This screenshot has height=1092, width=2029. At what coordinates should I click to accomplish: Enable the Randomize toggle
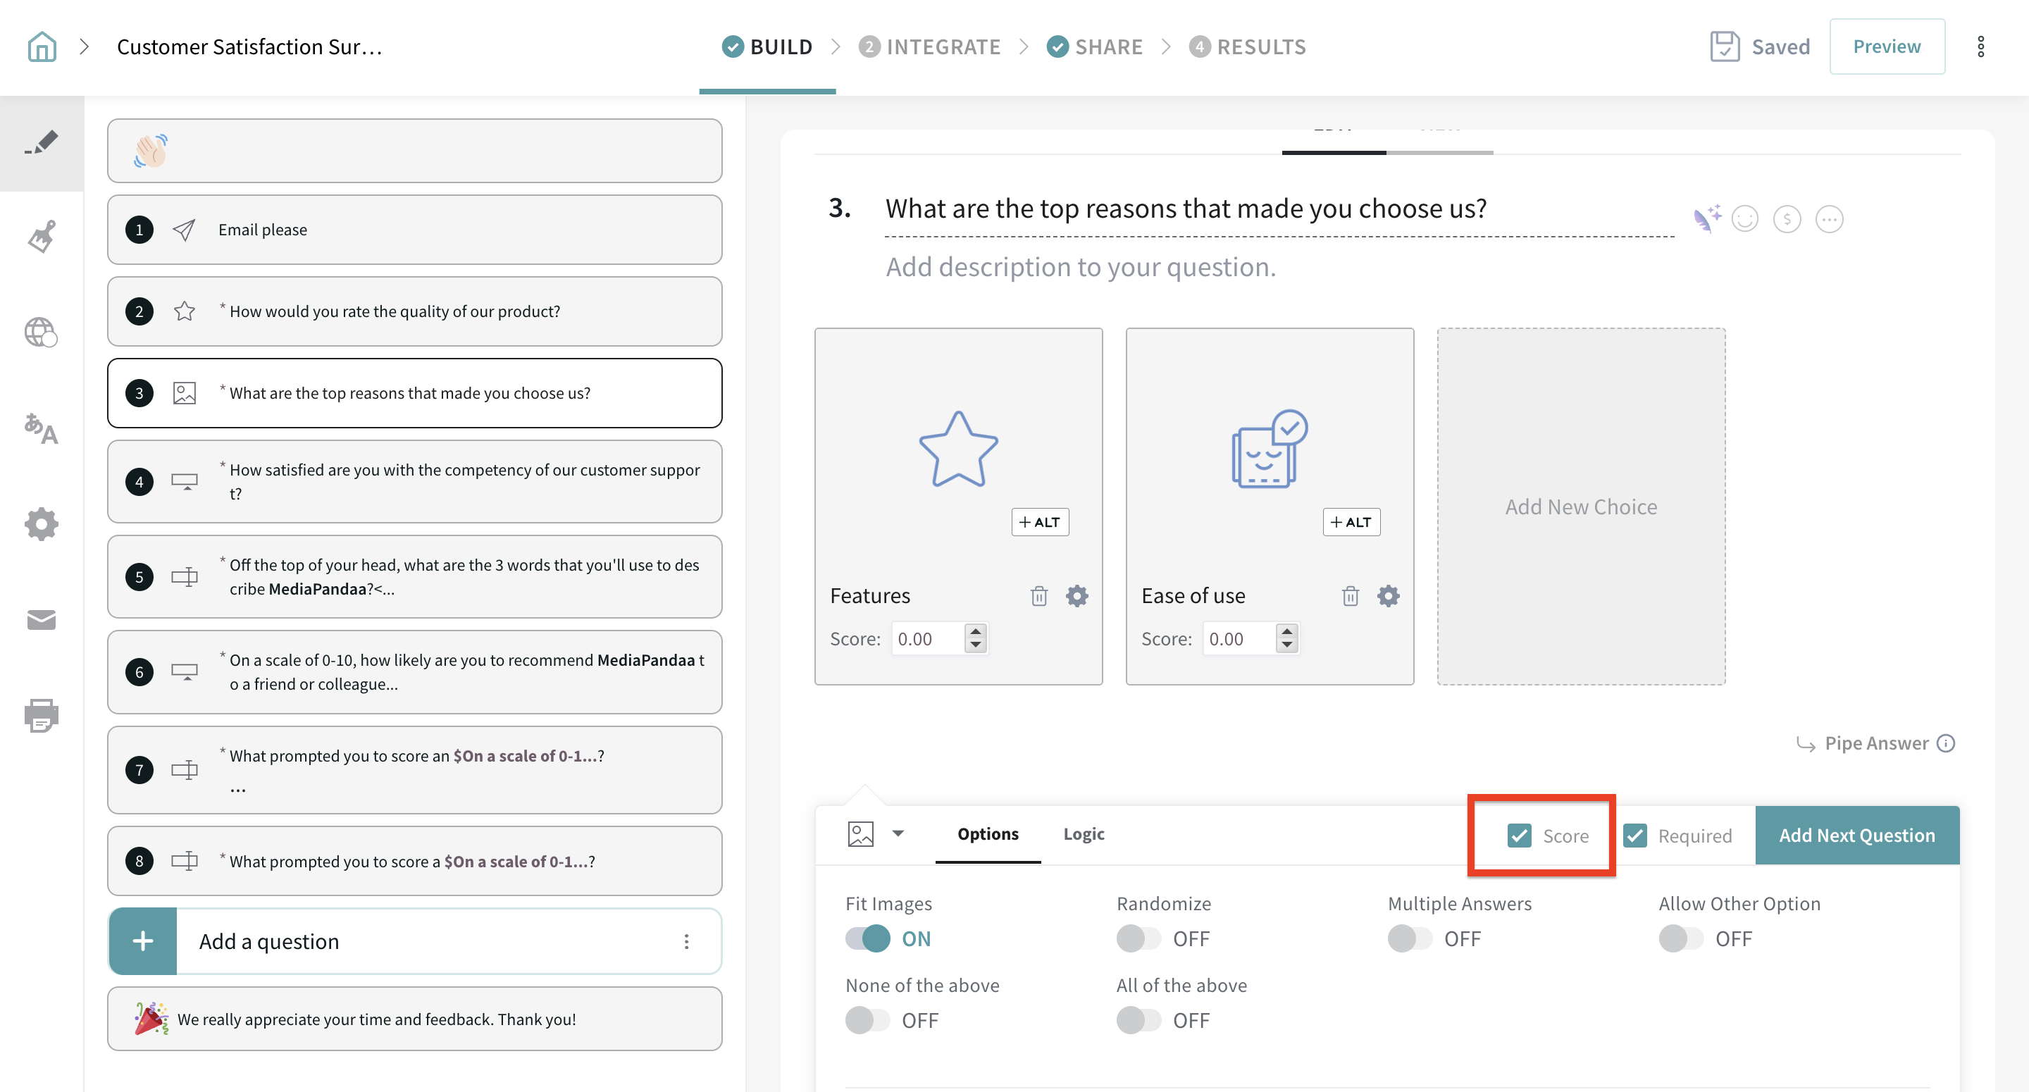tap(1139, 939)
